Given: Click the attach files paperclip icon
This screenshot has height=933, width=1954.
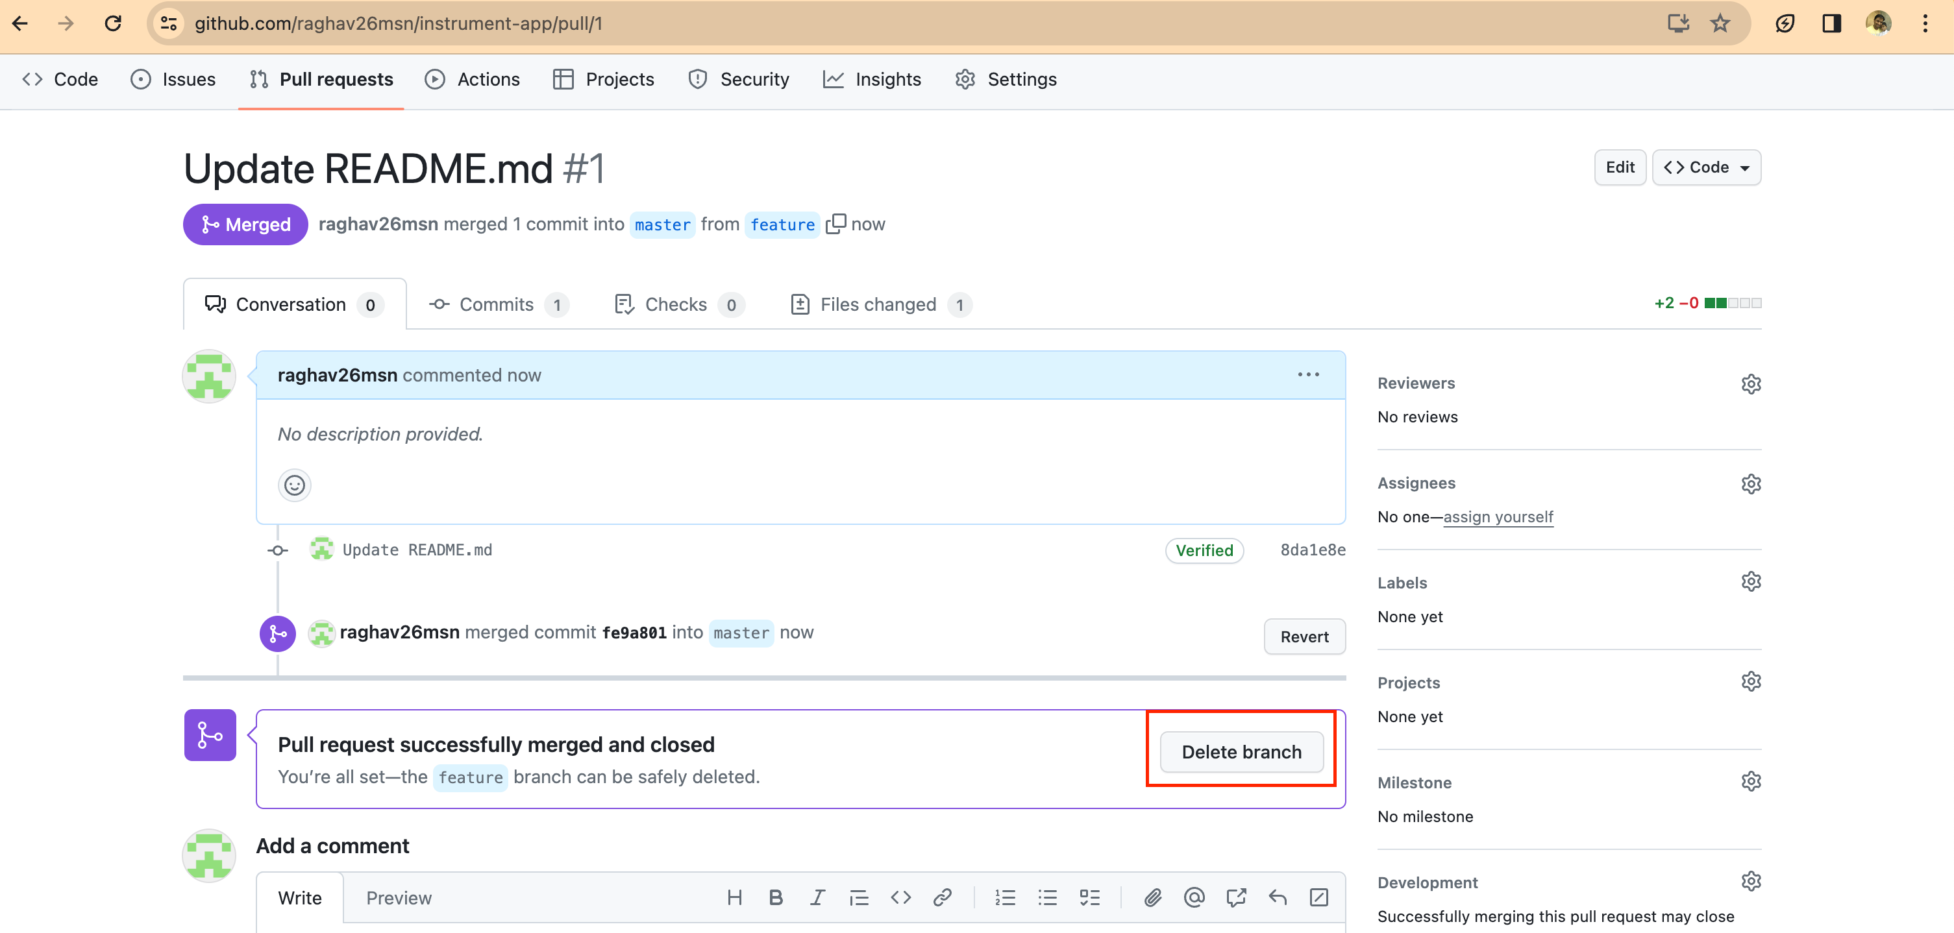Looking at the screenshot, I should click(1152, 897).
